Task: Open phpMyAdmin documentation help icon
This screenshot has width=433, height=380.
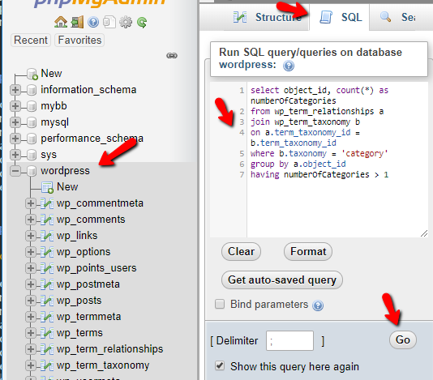Action: (x=93, y=22)
